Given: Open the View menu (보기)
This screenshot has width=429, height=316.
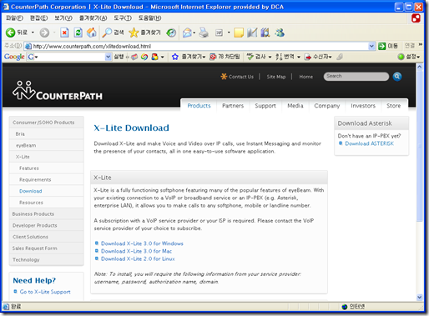Looking at the screenshot, I should click(63, 18).
